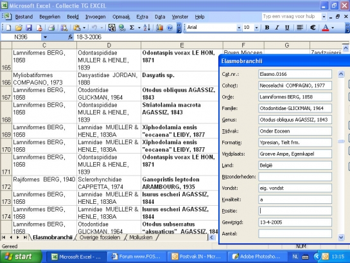Click the NL language indicator in the tray
This screenshot has width=350, height=263.
coord(295,257)
